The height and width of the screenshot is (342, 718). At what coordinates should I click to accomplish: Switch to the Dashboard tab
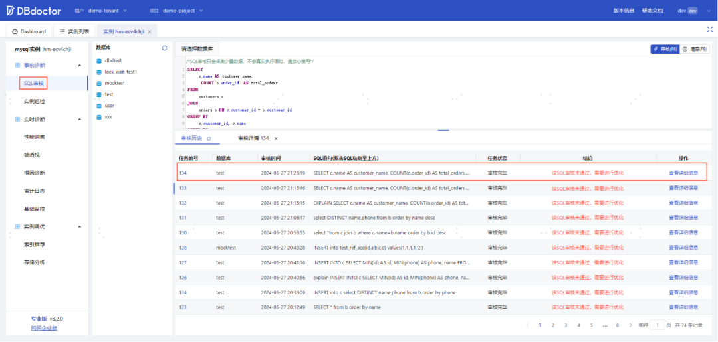point(29,32)
